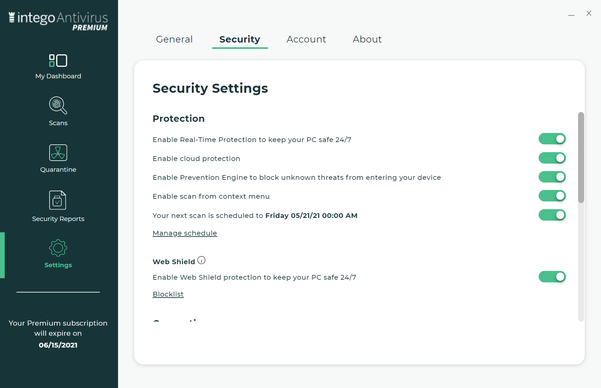Click the Web Shield info icon
Viewport: 601px width, 388px height.
201,260
